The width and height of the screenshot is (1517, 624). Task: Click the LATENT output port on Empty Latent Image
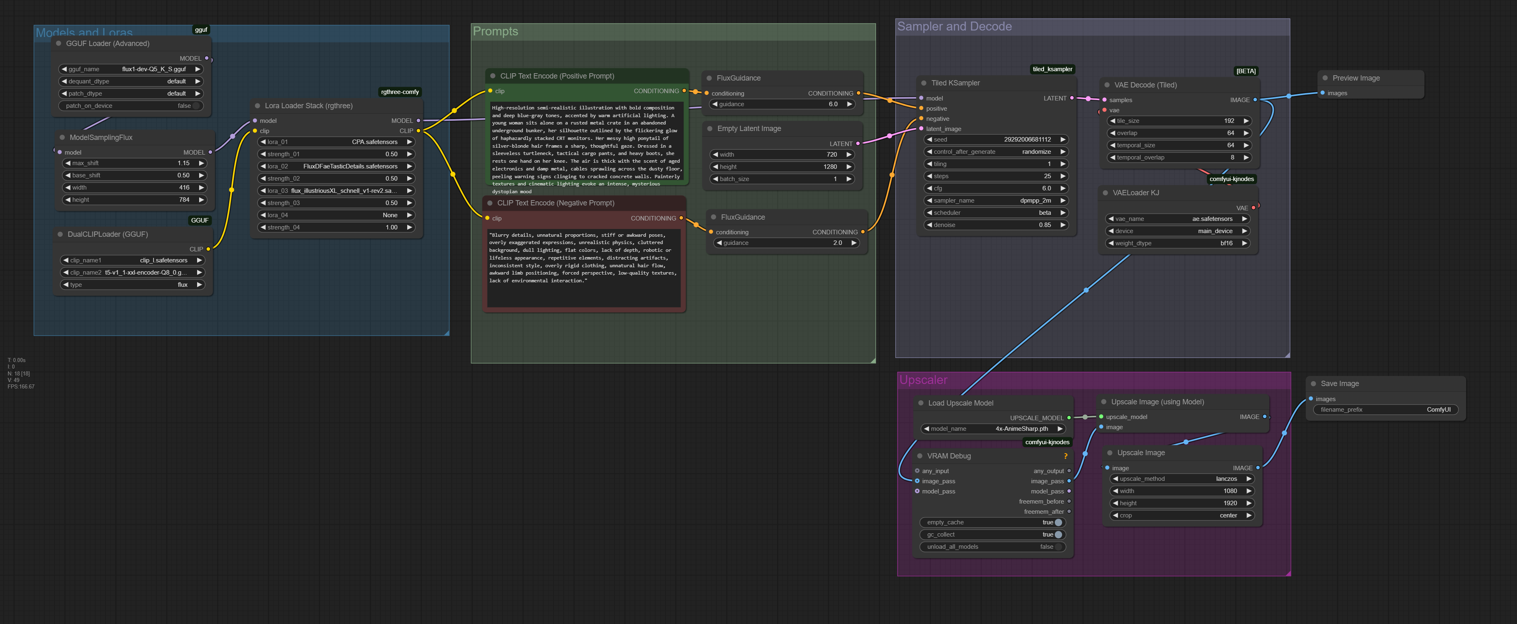pyautogui.click(x=857, y=144)
